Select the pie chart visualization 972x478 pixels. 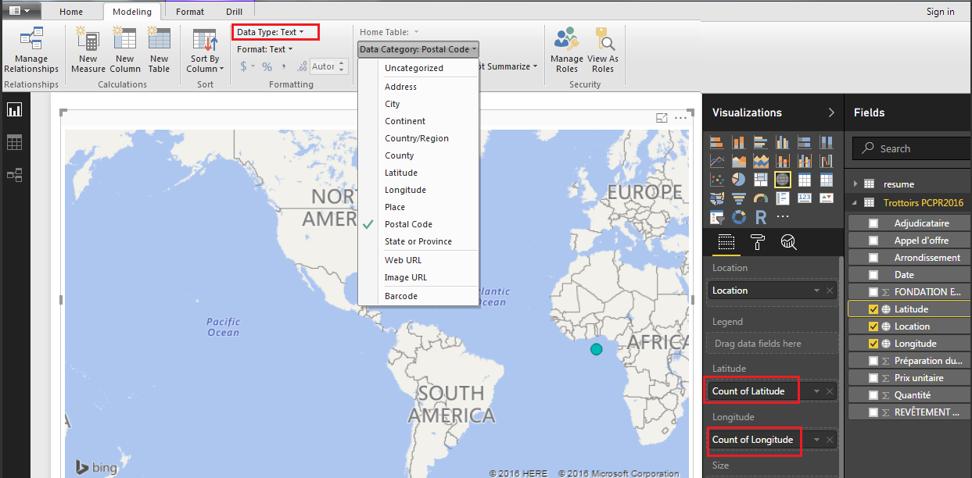point(738,180)
